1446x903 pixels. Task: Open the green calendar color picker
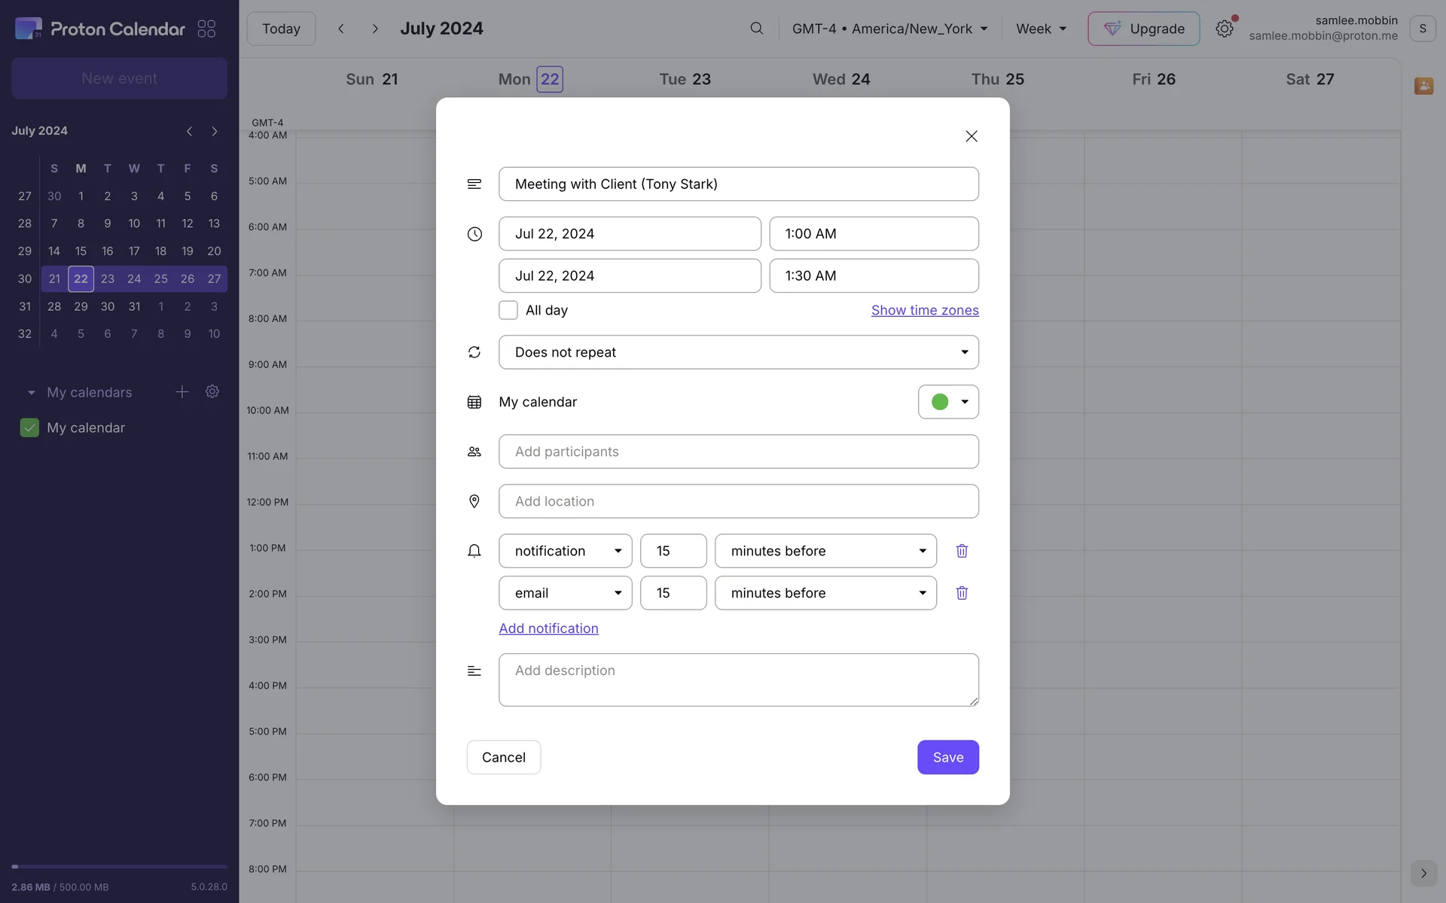point(947,402)
